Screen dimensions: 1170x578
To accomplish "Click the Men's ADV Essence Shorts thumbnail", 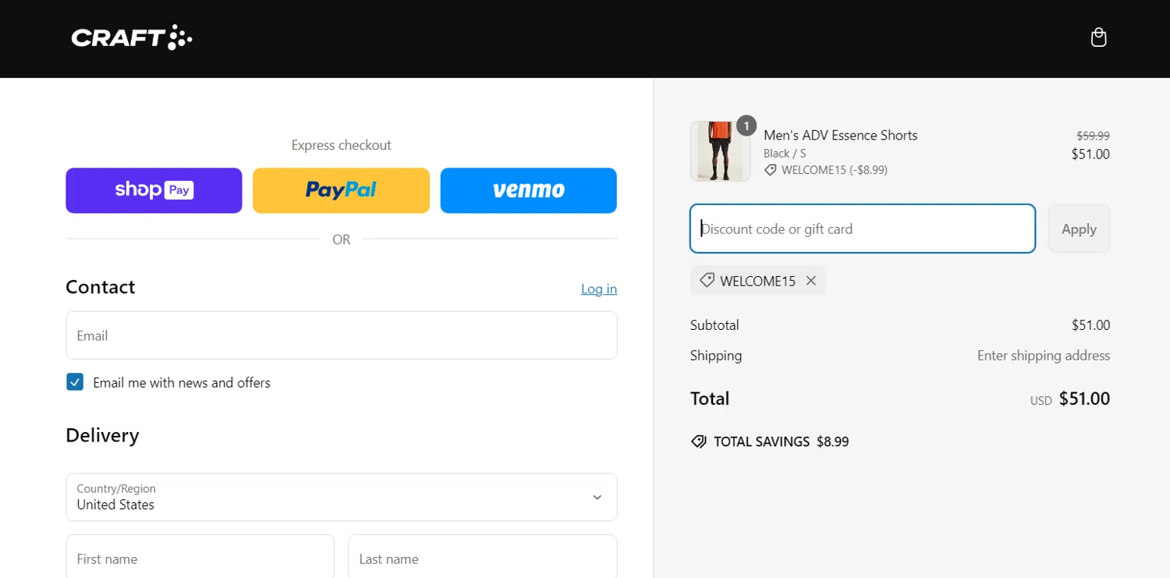I will point(720,151).
